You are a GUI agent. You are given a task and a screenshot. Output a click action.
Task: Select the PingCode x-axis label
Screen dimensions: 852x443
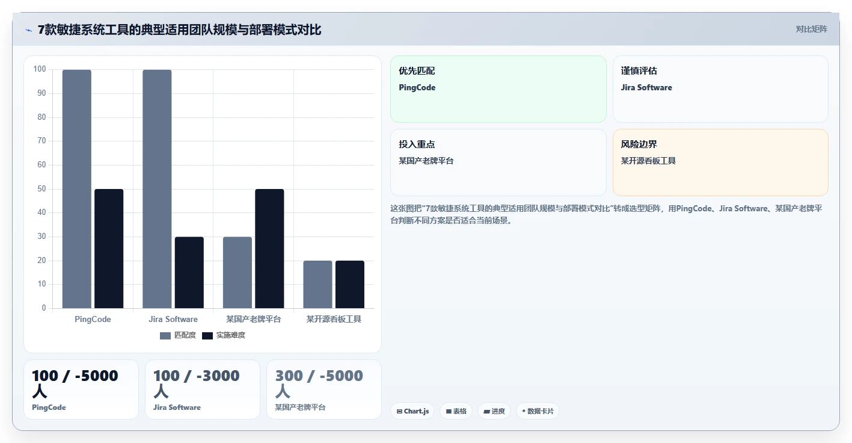(x=93, y=319)
